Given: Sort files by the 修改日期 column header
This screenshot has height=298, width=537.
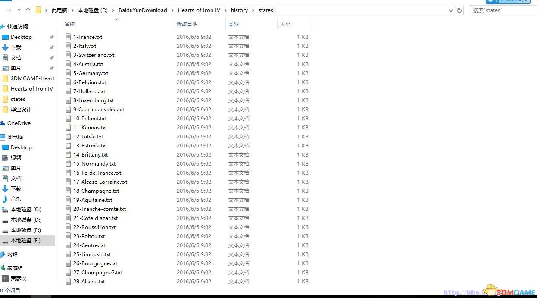Looking at the screenshot, I should pos(187,24).
